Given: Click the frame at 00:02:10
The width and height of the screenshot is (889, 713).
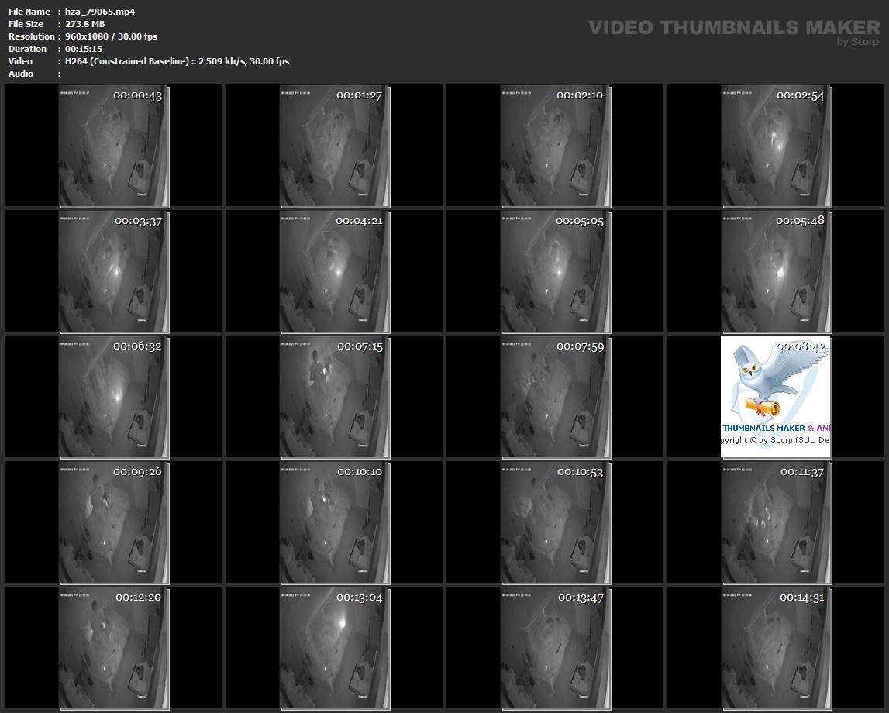Looking at the screenshot, I should click(555, 147).
